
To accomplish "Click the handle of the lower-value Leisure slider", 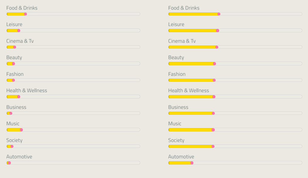I will pos(19,30).
